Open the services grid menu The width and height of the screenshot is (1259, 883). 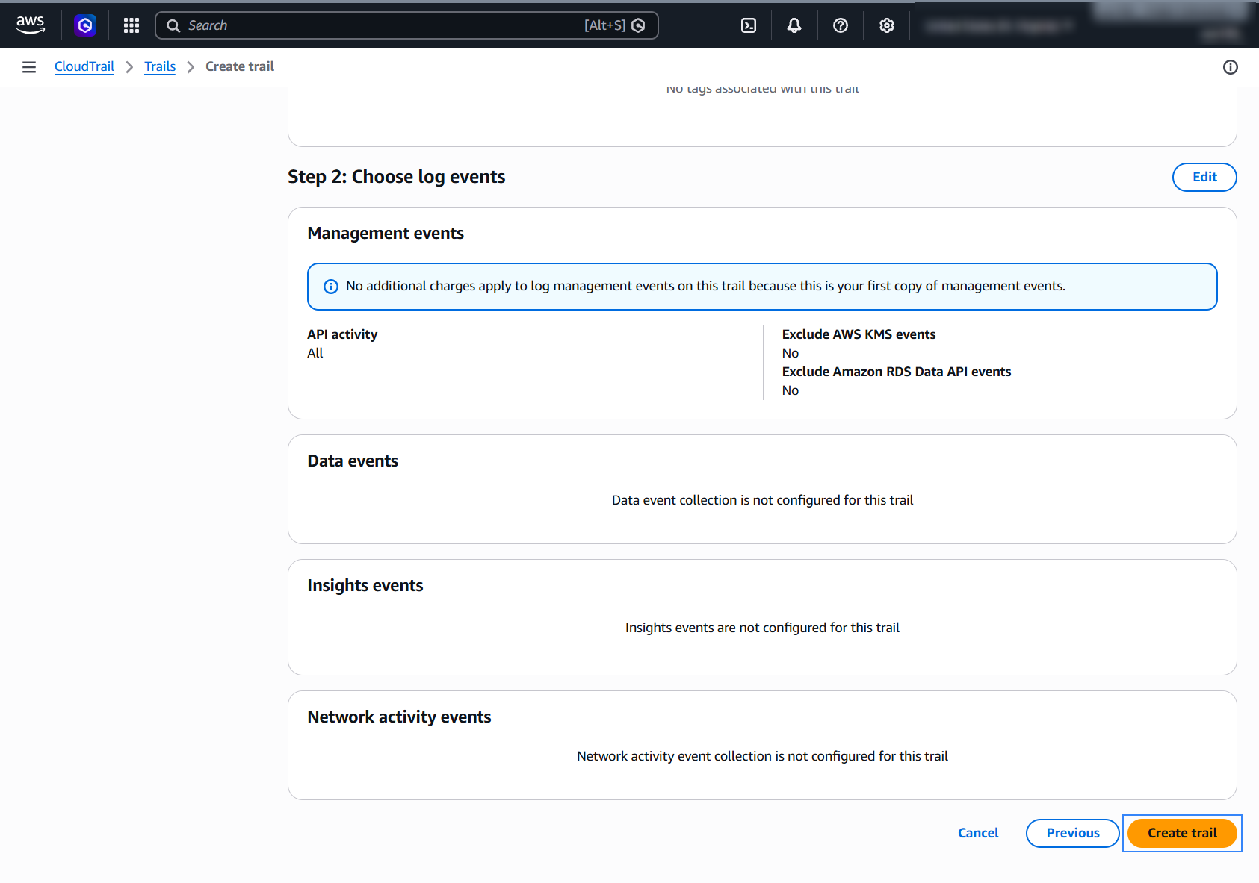coord(132,25)
